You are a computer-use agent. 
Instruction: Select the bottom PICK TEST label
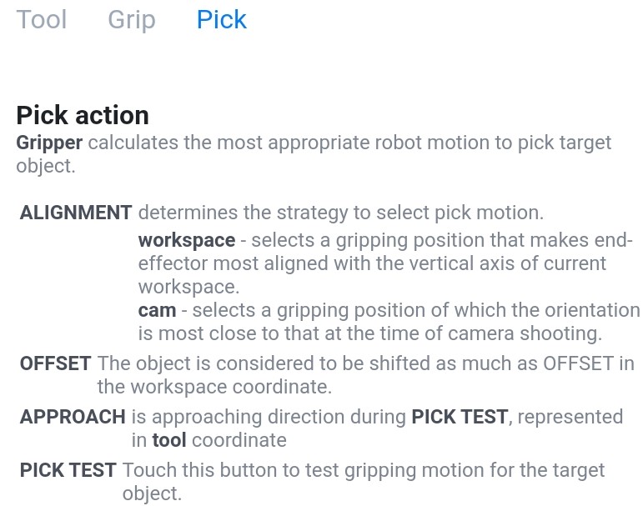point(68,470)
